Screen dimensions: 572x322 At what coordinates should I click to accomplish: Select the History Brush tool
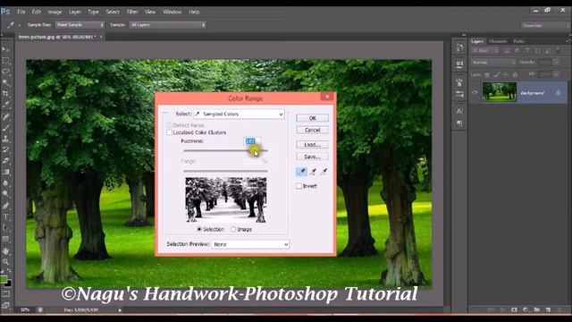click(6, 149)
